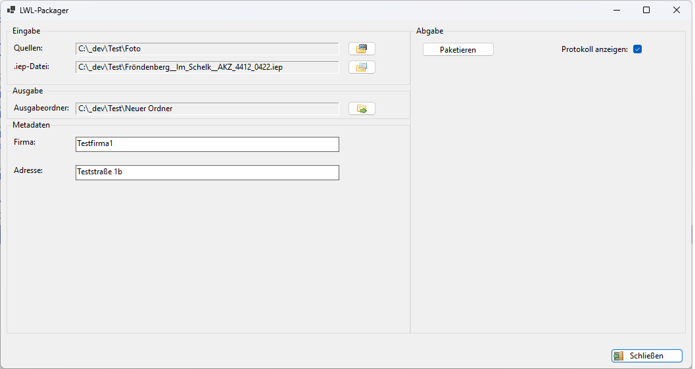Click the 'Protokoll anzeigen:' label text
Image resolution: width=695 pixels, height=369 pixels.
(x=594, y=49)
